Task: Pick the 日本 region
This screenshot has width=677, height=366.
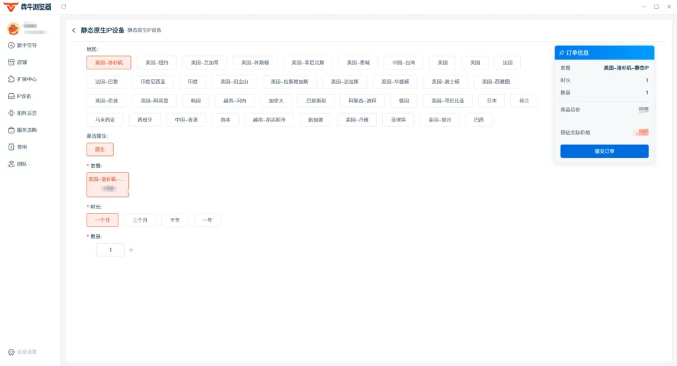Action: [x=492, y=100]
